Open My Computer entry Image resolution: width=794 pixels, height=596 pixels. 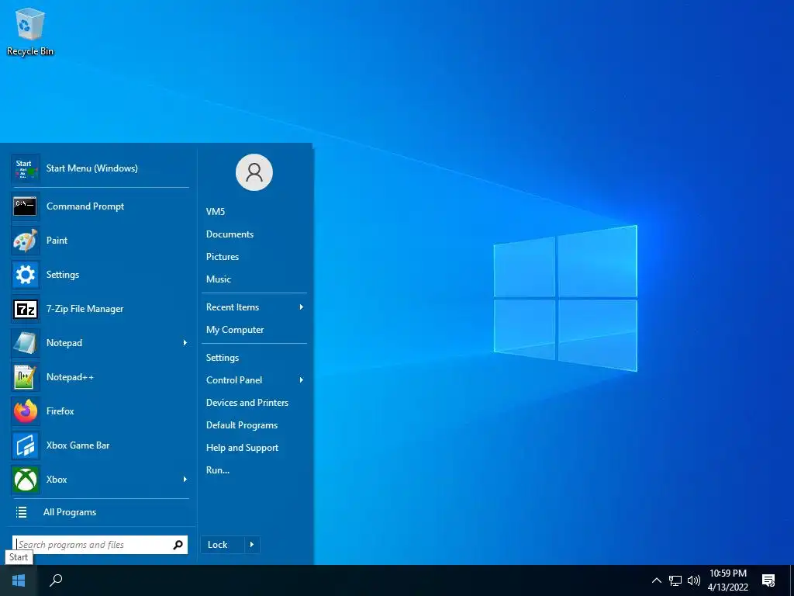[x=235, y=330]
